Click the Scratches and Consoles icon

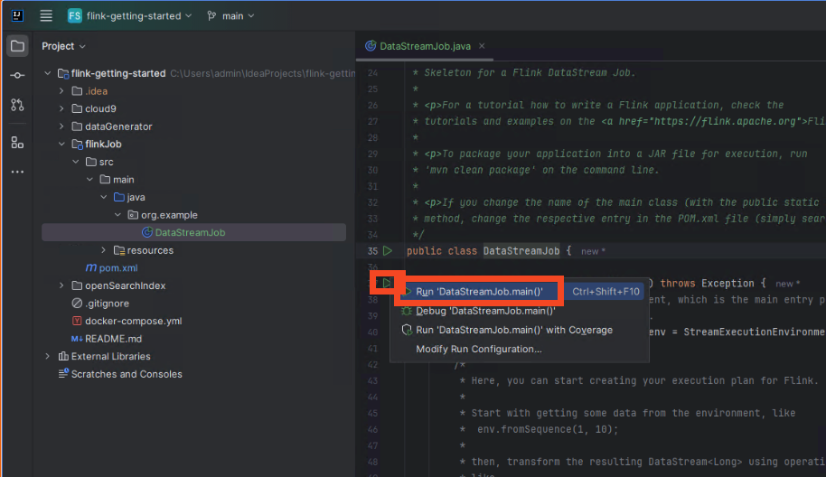[63, 373]
